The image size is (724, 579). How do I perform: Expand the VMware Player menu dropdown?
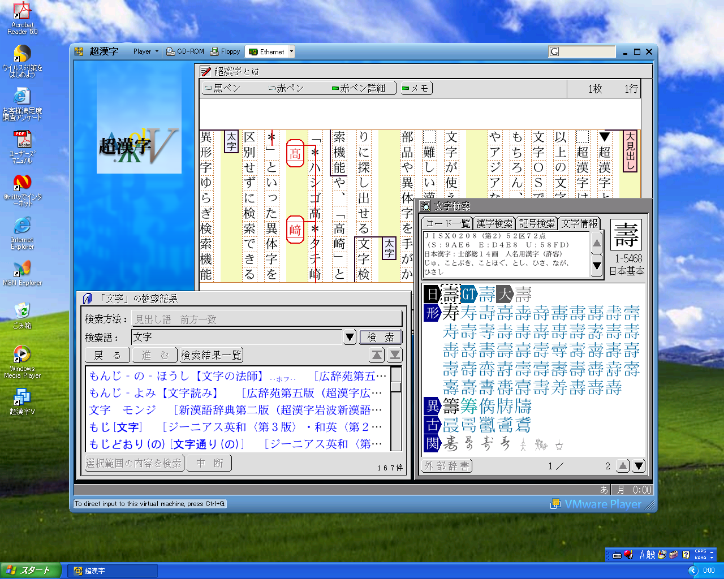click(146, 51)
